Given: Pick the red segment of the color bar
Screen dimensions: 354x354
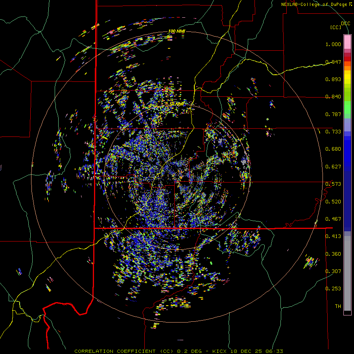Looking at the screenshot, I should [347, 59].
